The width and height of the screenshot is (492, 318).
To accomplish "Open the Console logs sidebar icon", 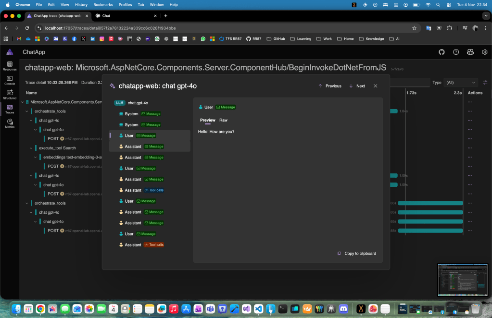I will pyautogui.click(x=10, y=80).
